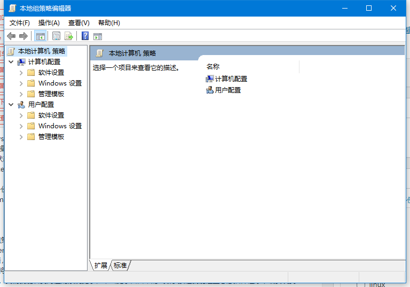The image size is (410, 287).
Task: Open the 文件(F) menu
Action: click(20, 23)
